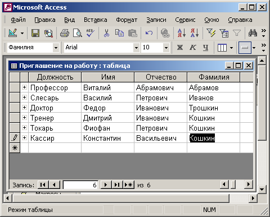Open the Правка menu
Image resolution: width=270 pixels, height=217 pixels.
pos(45,20)
